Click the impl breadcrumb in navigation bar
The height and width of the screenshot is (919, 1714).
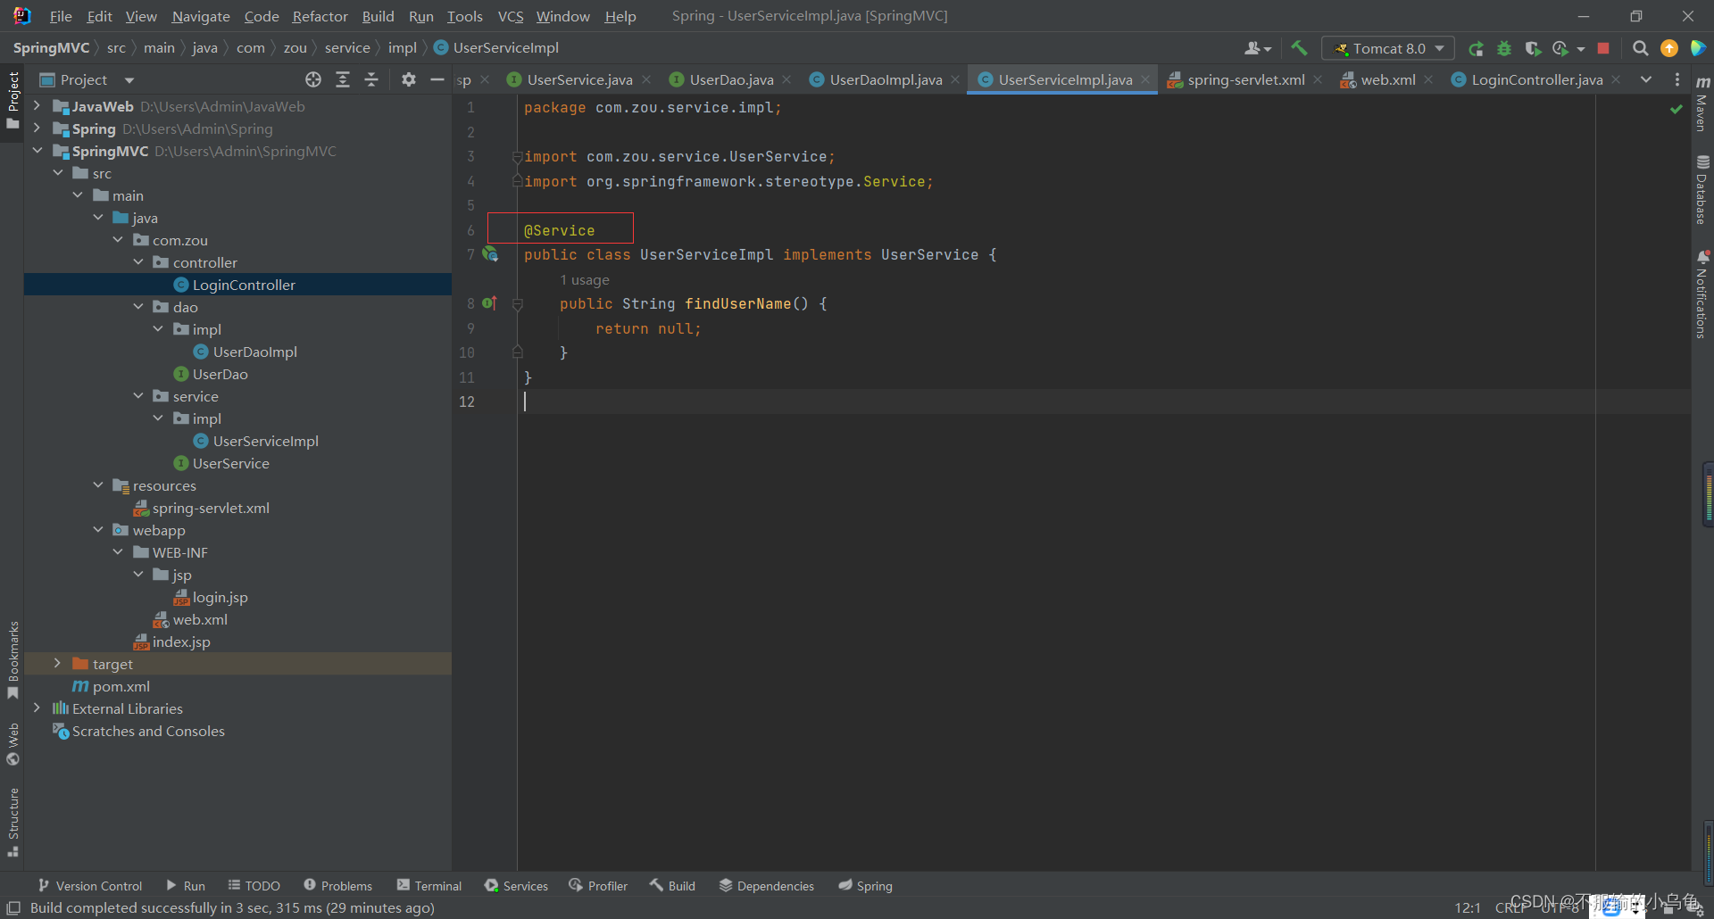(402, 47)
